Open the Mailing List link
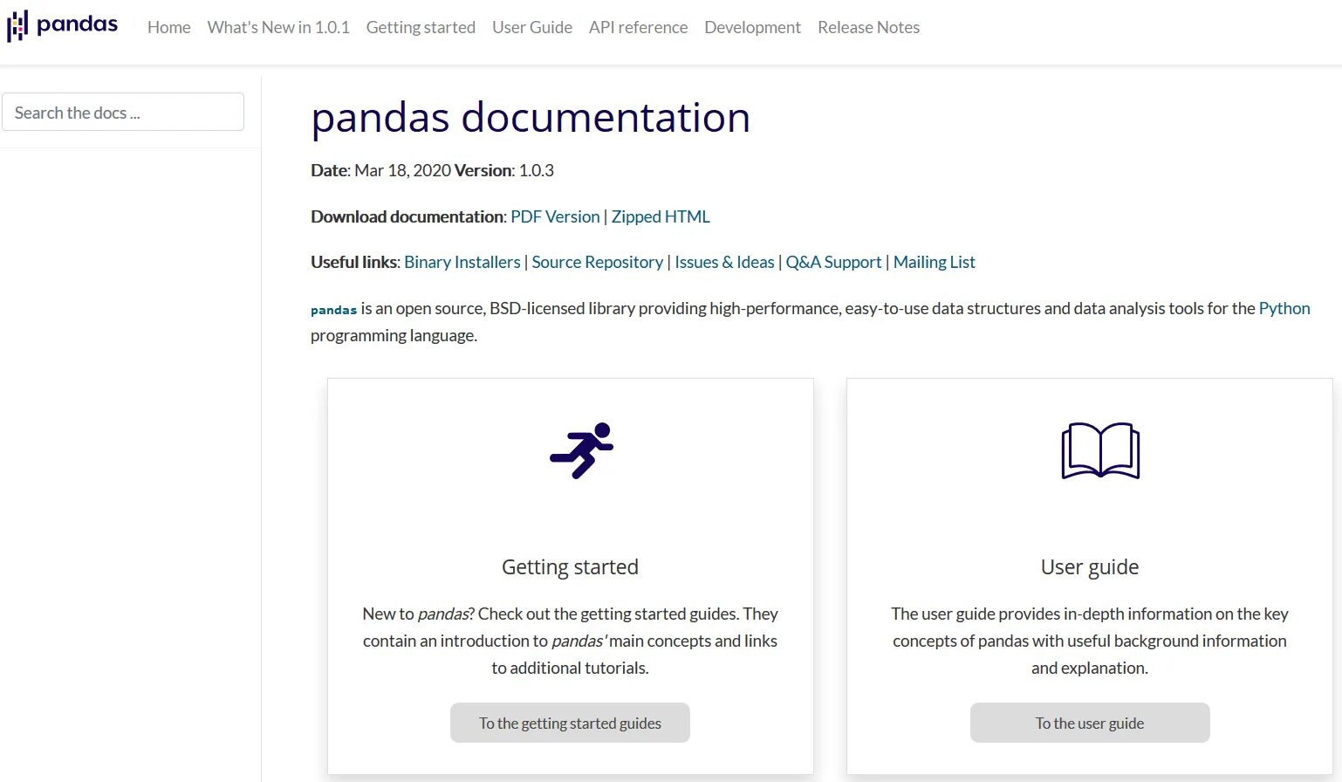This screenshot has height=782, width=1342. pos(935,262)
